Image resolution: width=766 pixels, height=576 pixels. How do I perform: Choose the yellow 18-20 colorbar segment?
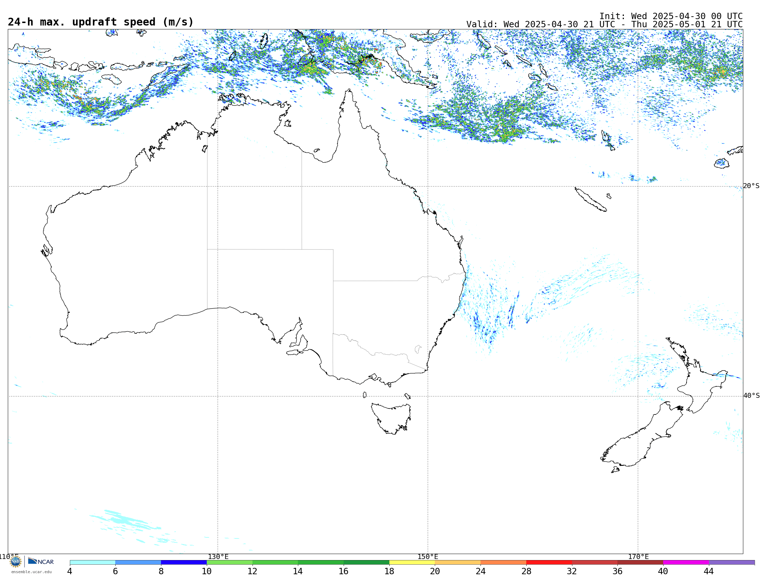point(412,563)
